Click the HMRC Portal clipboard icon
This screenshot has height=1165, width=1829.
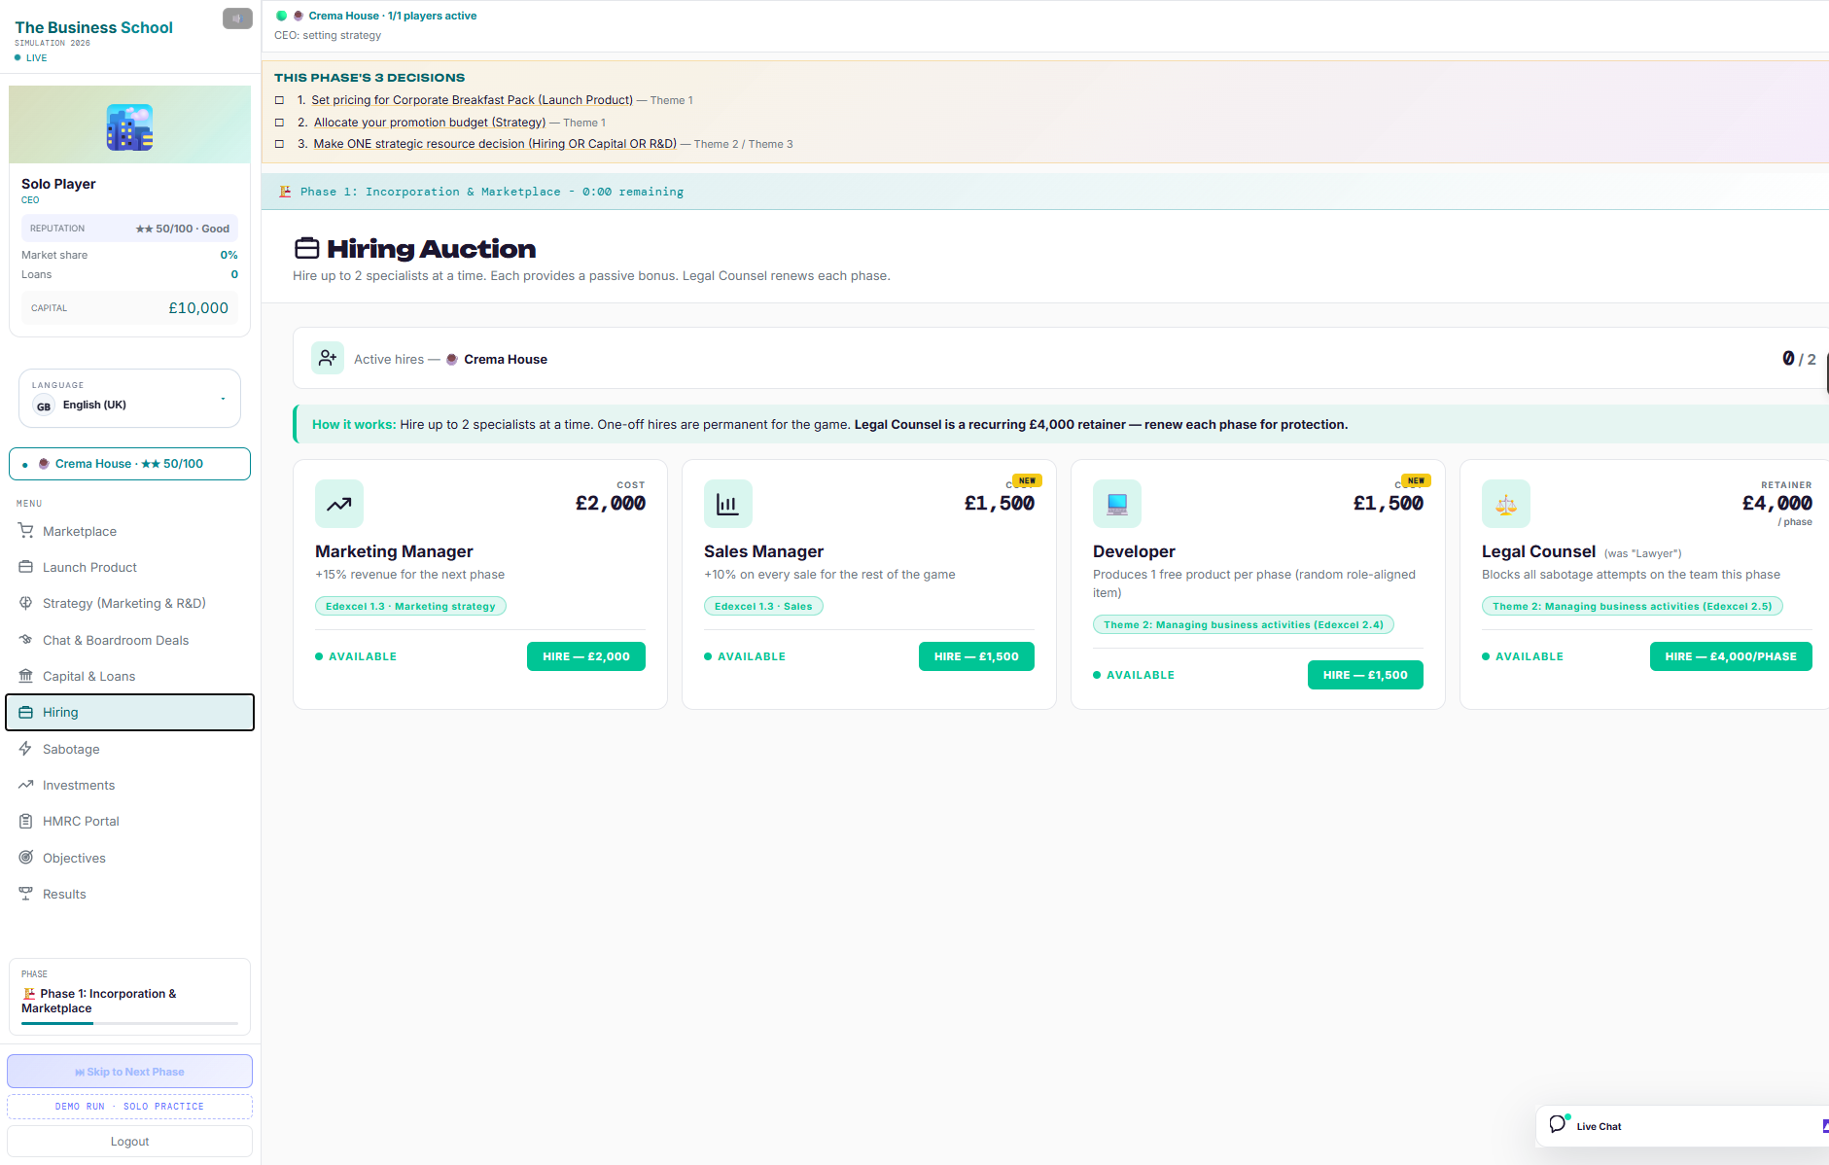[26, 821]
